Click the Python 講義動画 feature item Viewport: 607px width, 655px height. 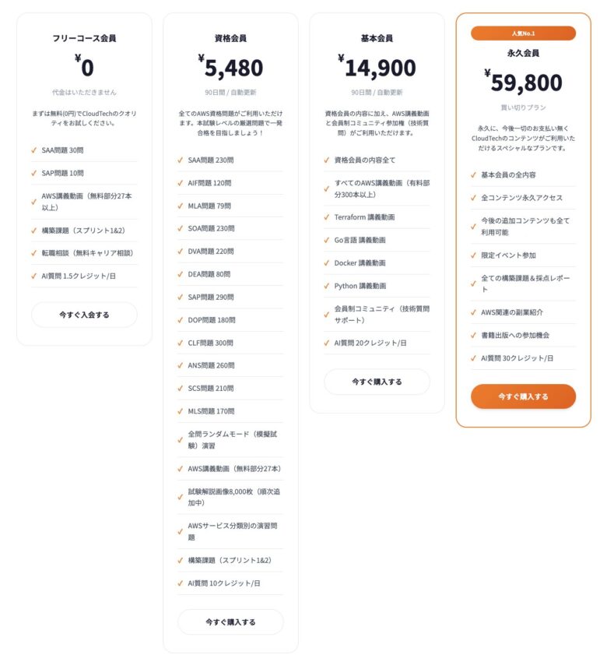(360, 286)
